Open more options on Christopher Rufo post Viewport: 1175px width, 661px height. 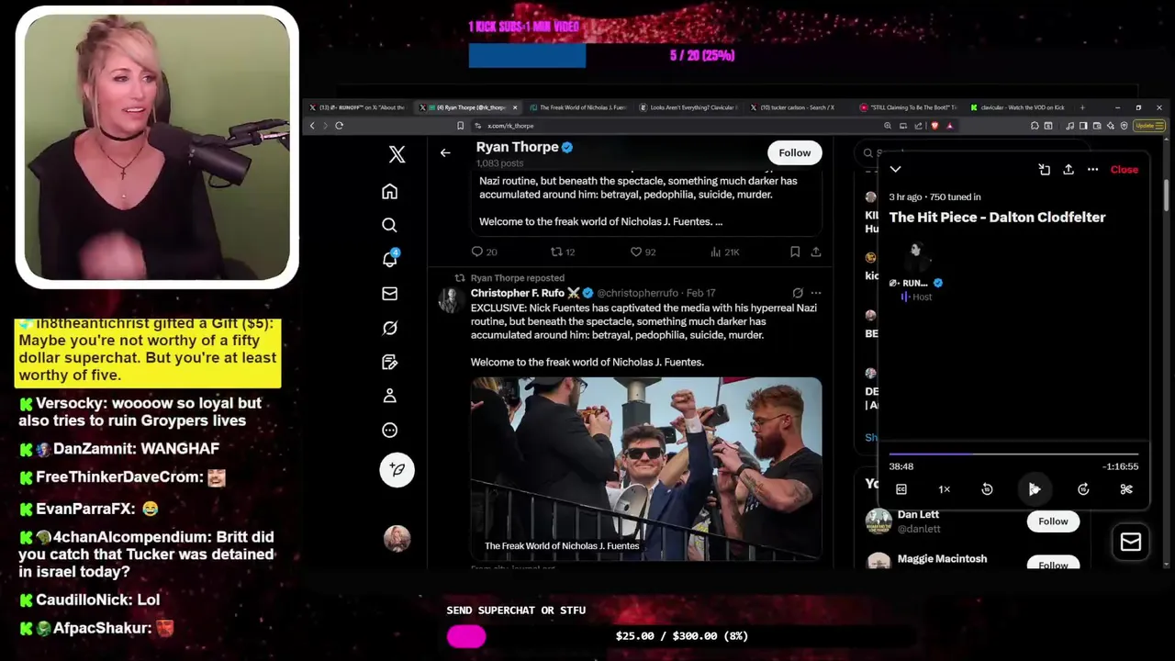click(815, 293)
